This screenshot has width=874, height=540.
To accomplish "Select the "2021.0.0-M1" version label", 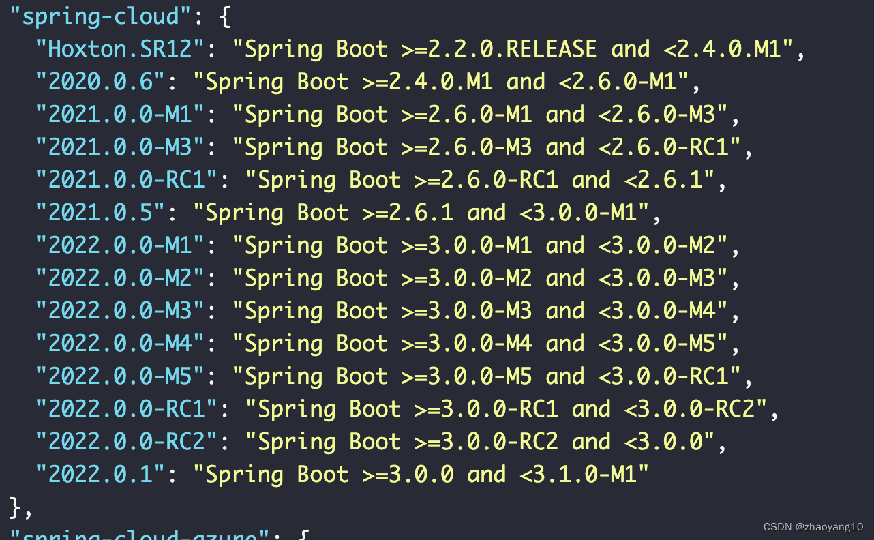I will [117, 114].
